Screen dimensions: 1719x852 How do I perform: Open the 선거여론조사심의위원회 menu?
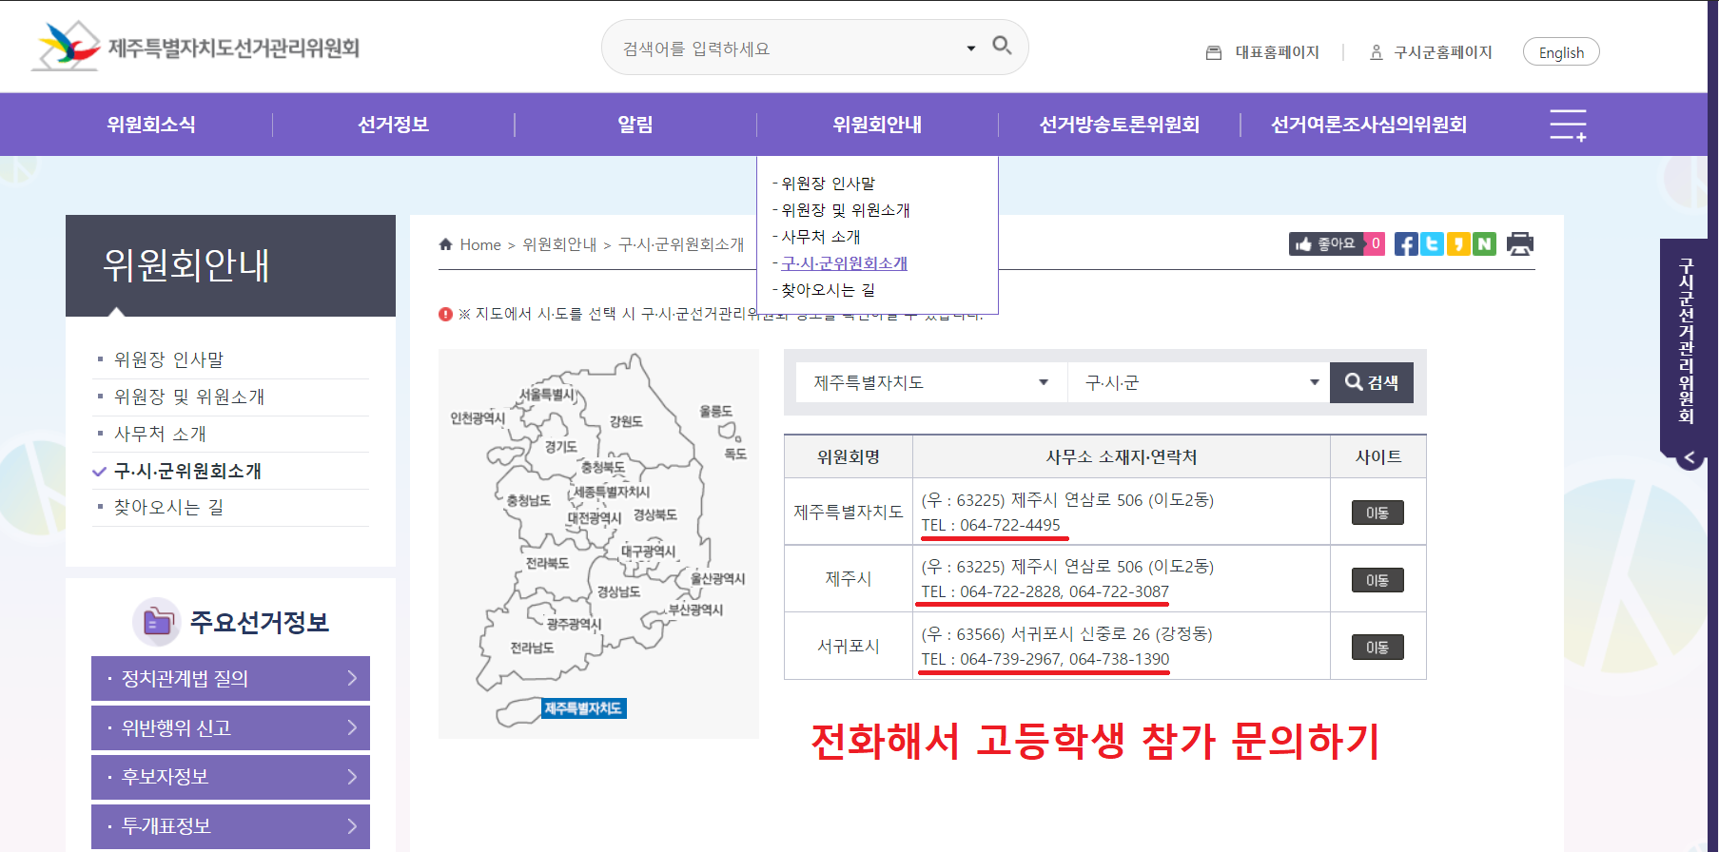pos(1369,125)
